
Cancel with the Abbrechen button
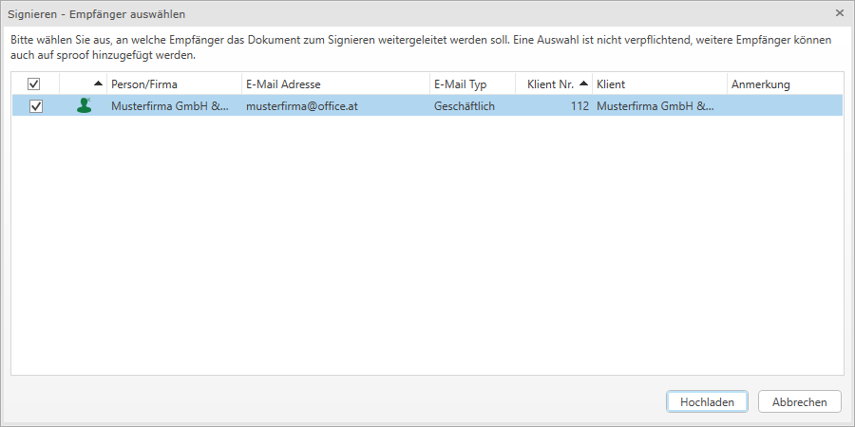(799, 402)
